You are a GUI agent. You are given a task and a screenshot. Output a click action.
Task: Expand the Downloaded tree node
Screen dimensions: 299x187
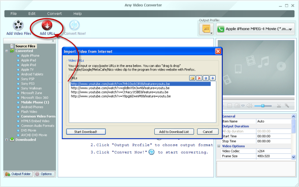click(7, 140)
